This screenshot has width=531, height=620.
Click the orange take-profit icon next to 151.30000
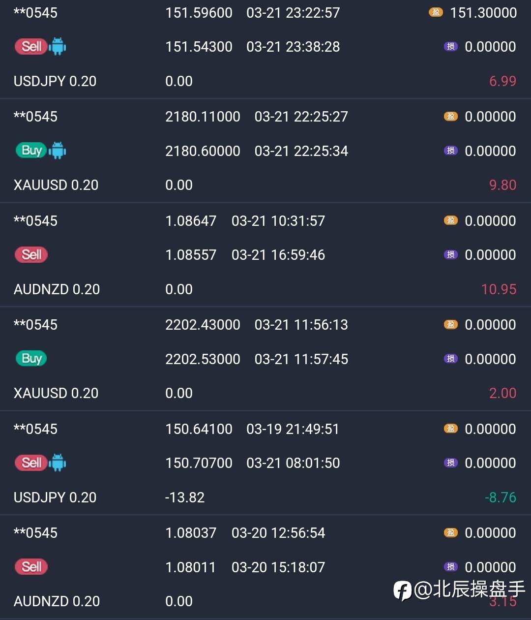[436, 12]
